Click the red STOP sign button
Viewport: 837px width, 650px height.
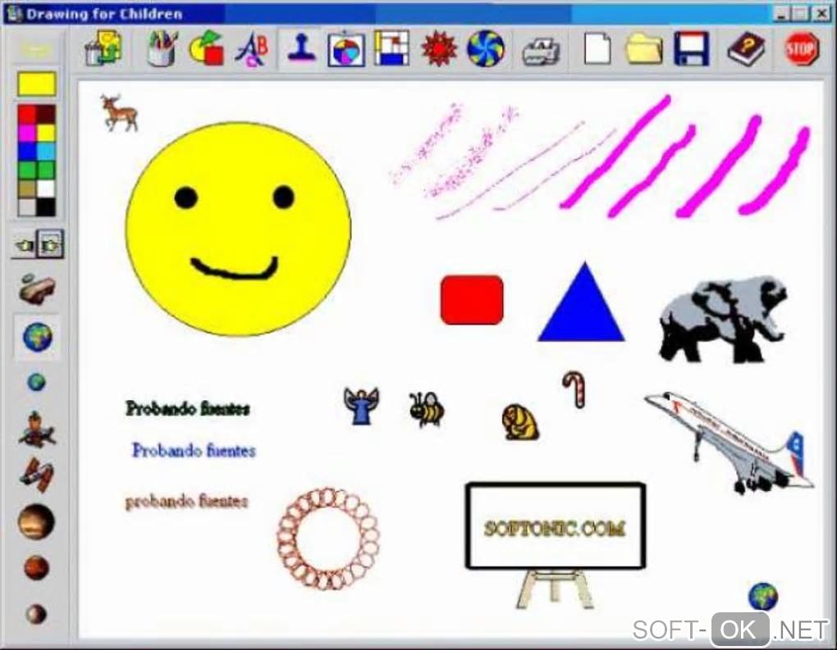(801, 49)
